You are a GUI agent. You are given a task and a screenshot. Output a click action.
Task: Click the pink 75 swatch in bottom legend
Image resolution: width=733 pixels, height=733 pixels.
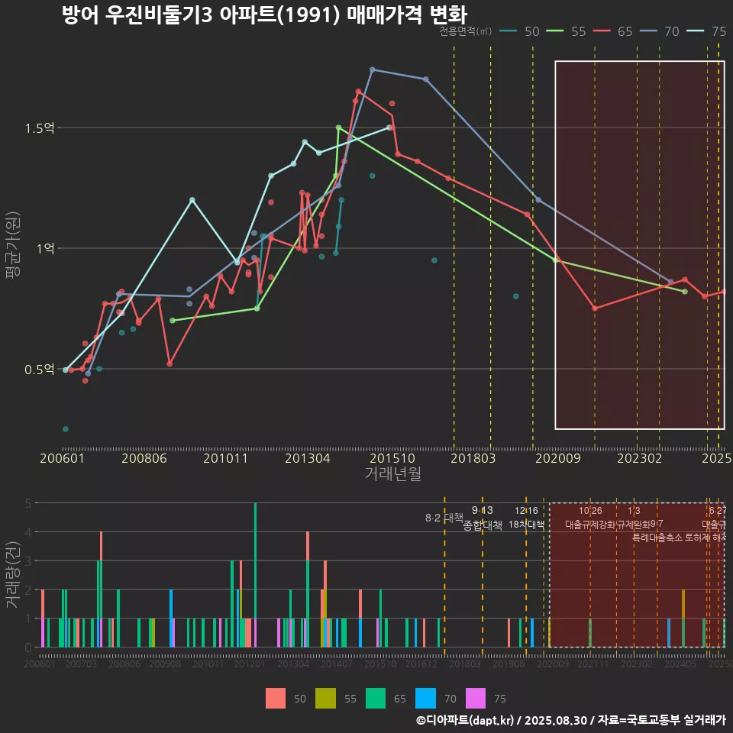point(476,699)
